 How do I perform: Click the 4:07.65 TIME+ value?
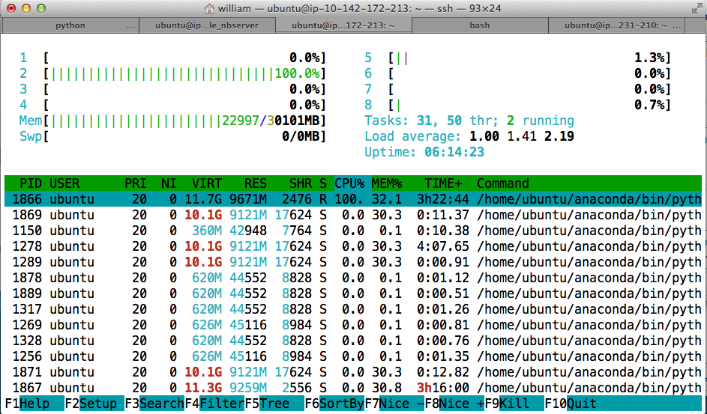443,246
